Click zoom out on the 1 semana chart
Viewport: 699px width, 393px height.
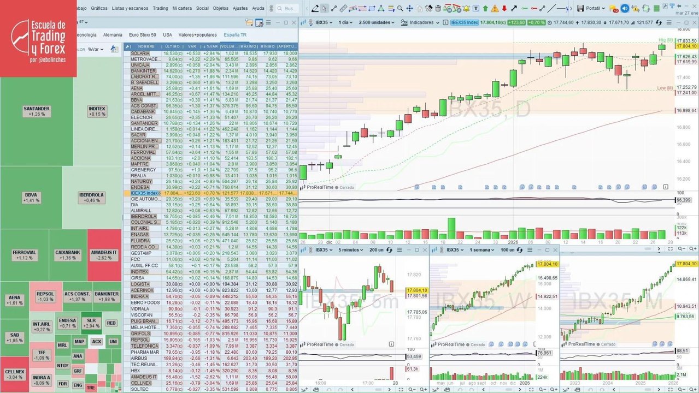542,389
